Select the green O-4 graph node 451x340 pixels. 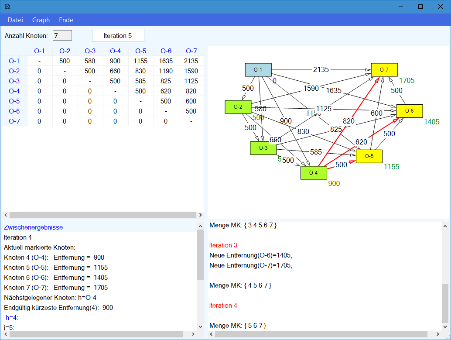[314, 173]
